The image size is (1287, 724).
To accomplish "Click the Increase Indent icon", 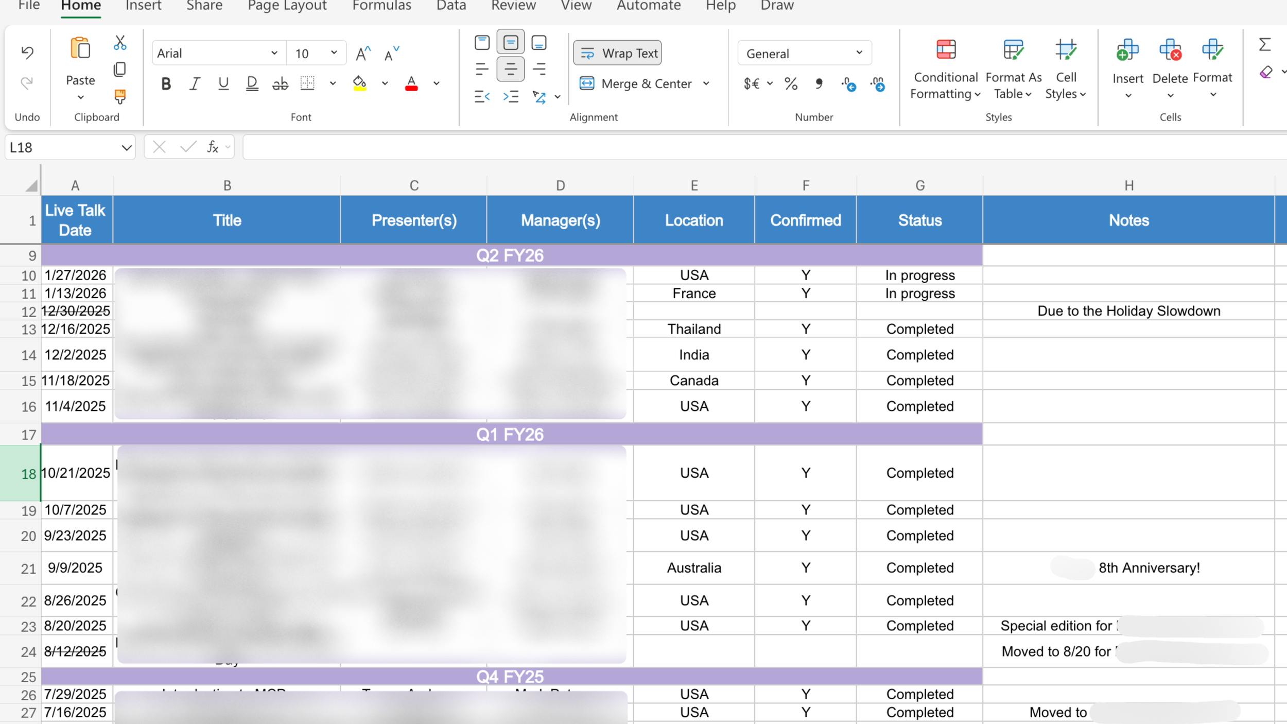I will (x=511, y=96).
